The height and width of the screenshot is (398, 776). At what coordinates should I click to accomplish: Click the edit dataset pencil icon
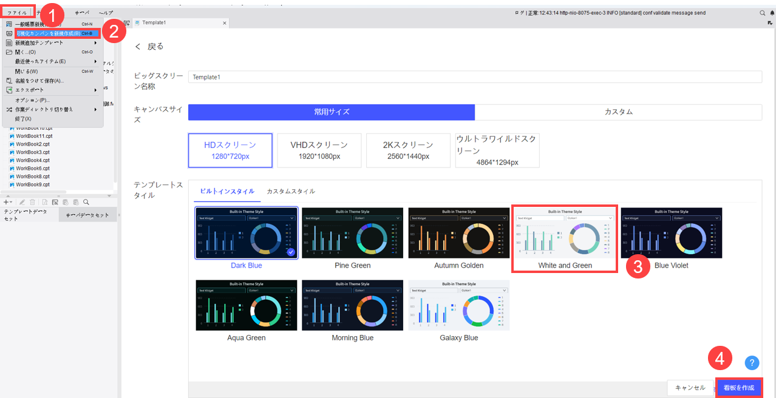(22, 202)
